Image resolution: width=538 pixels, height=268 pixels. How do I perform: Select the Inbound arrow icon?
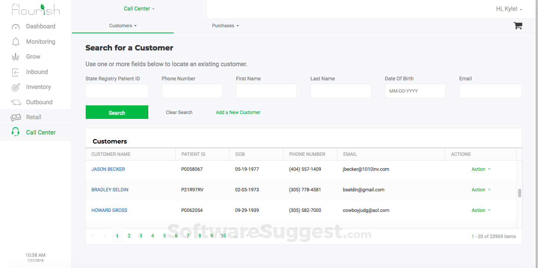[x=15, y=72]
